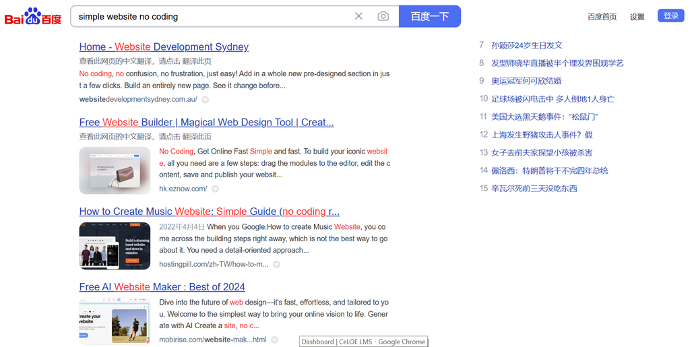Open trending item 美国大选黑天鹅事件

[545, 117]
